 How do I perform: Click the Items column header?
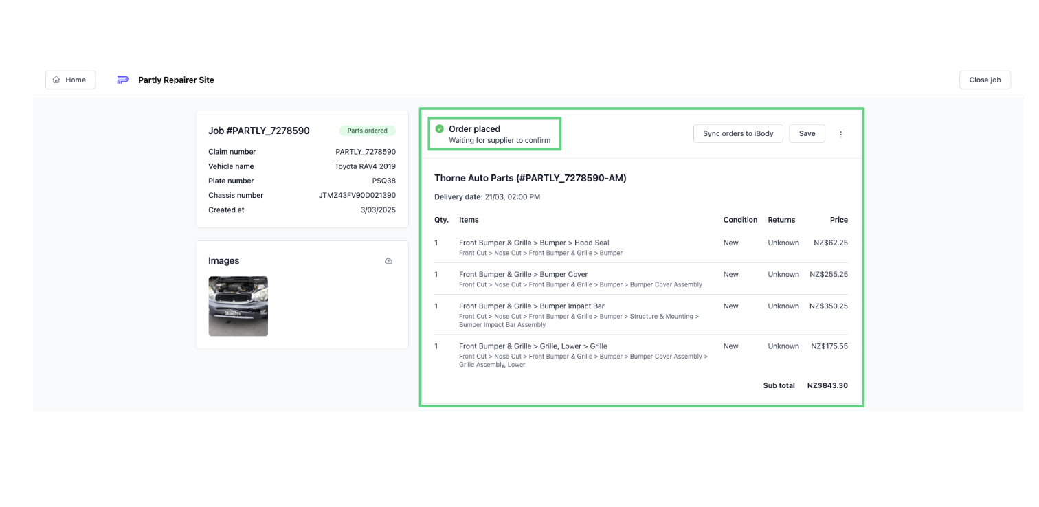click(469, 220)
